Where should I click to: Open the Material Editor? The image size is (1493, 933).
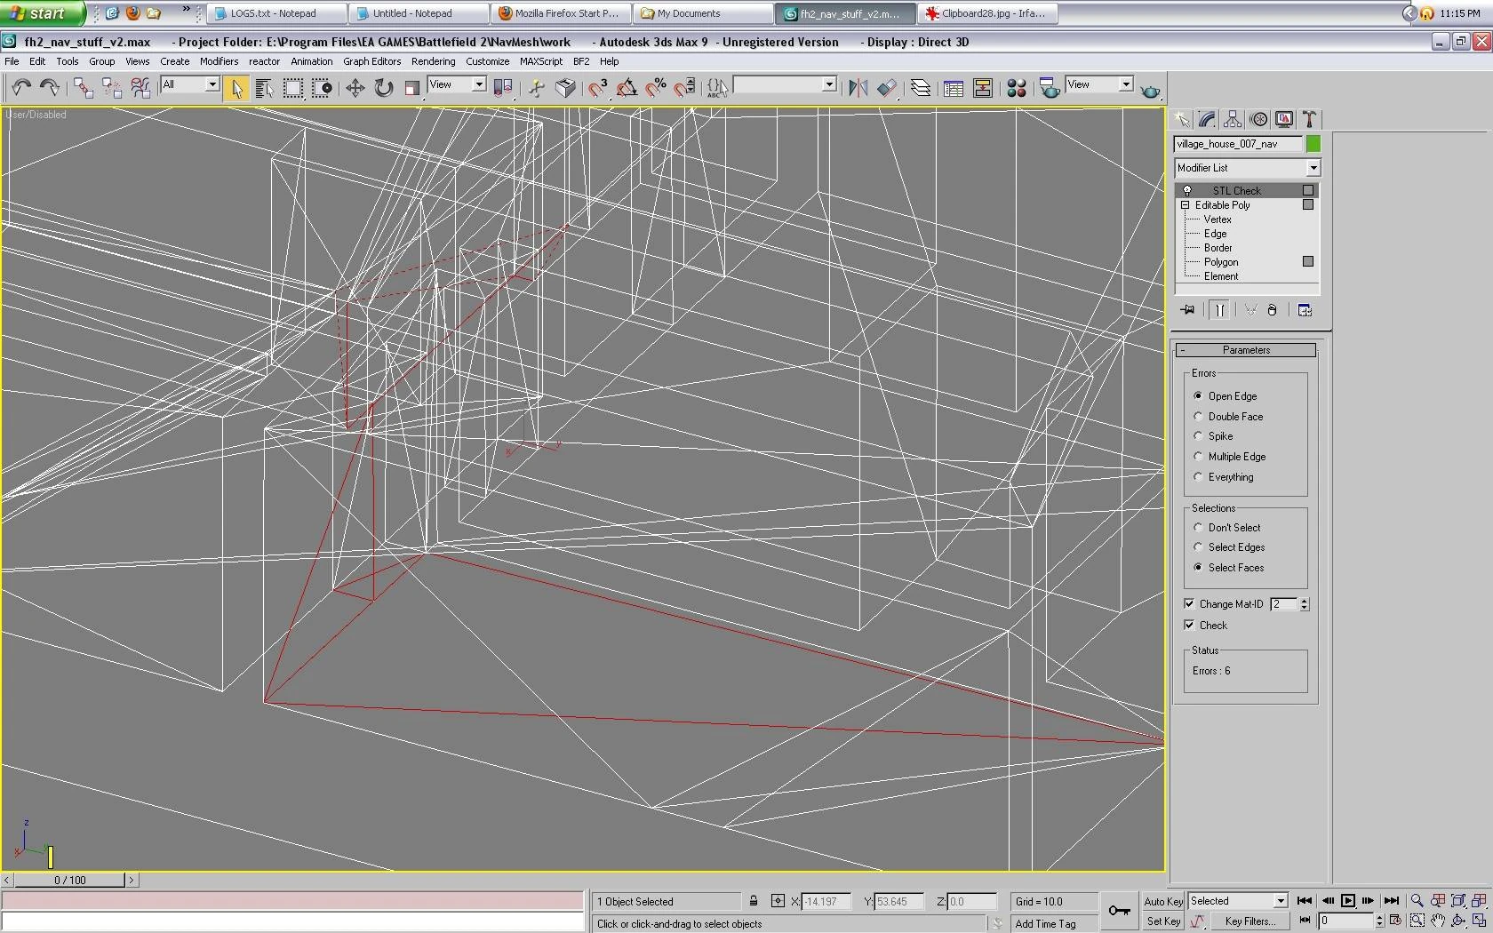[x=1017, y=87]
